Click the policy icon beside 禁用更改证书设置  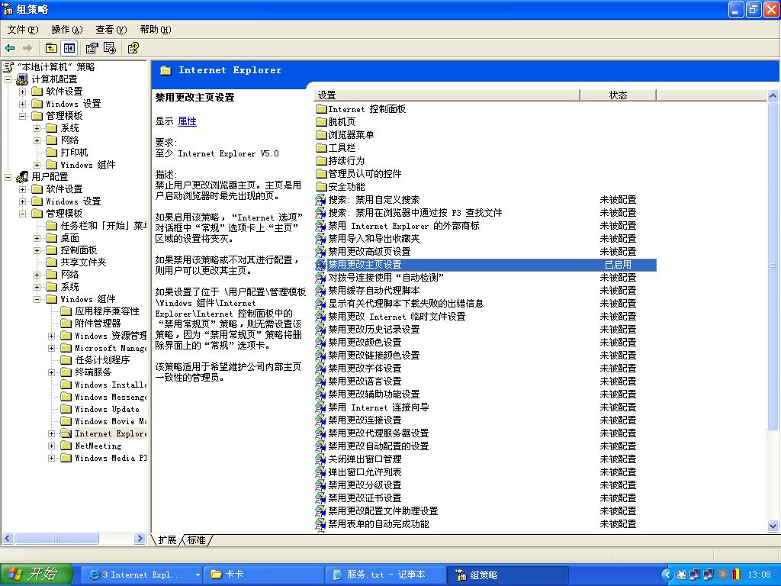click(x=320, y=497)
